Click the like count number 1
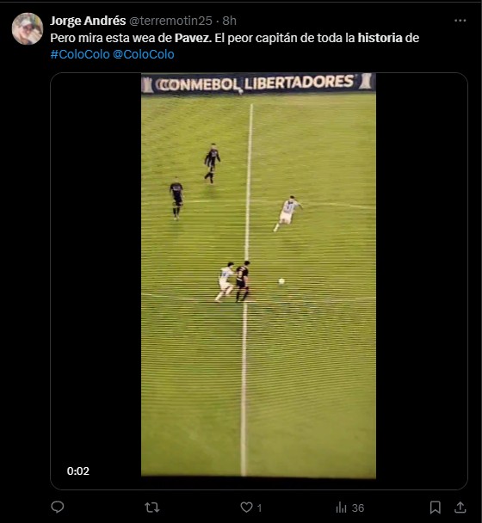Screen dimensions: 482x523 coord(259,508)
